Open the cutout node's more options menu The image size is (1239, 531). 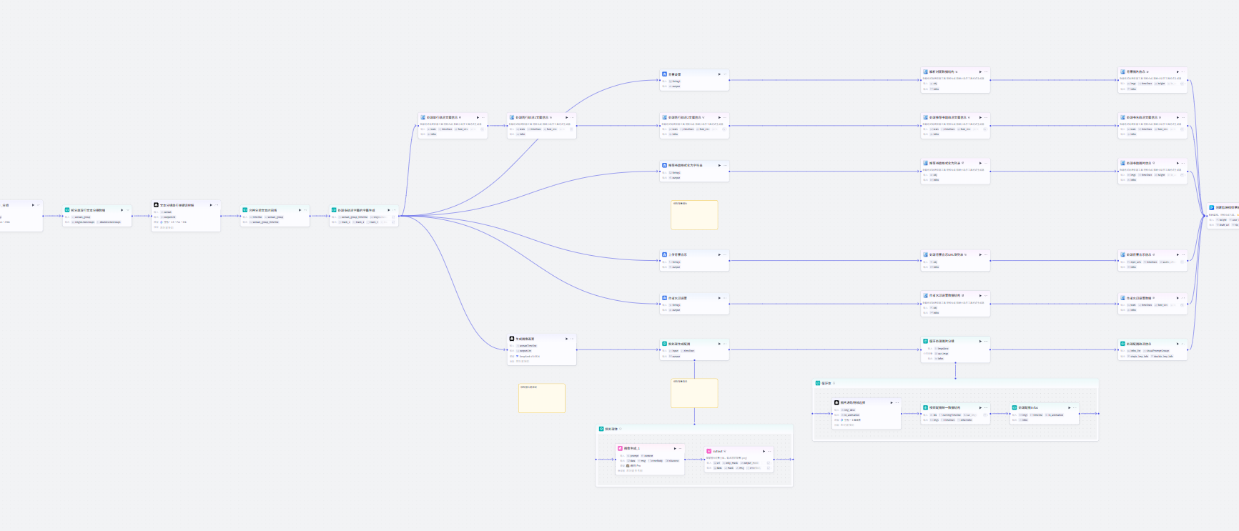click(x=769, y=451)
